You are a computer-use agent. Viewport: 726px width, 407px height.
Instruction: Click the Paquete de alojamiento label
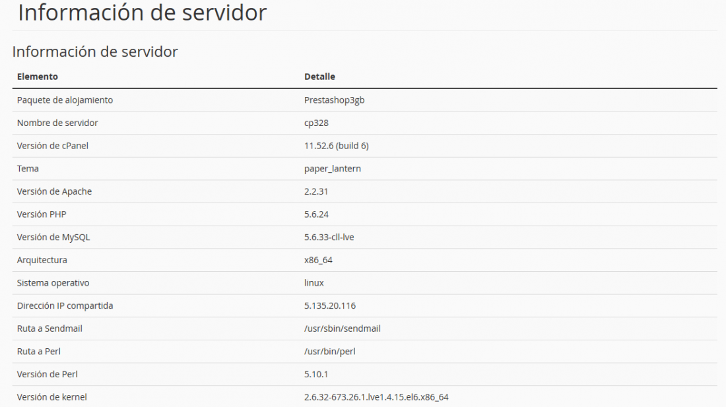click(x=65, y=100)
